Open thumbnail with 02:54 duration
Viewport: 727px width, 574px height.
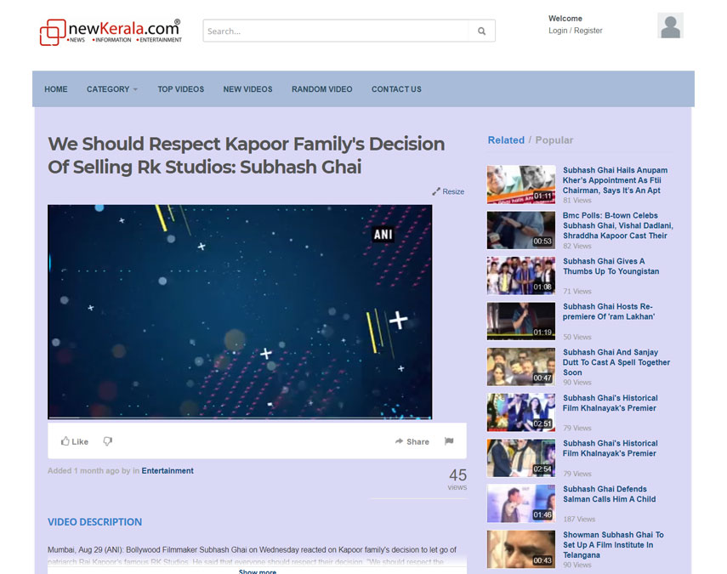(521, 458)
